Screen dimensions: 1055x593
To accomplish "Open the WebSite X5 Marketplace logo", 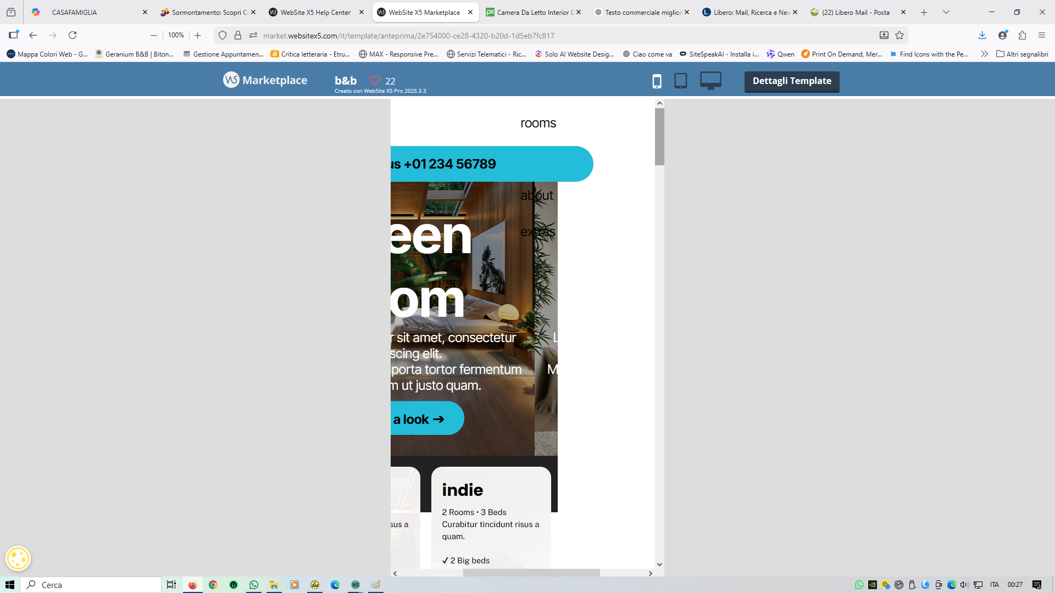I will pyautogui.click(x=265, y=80).
